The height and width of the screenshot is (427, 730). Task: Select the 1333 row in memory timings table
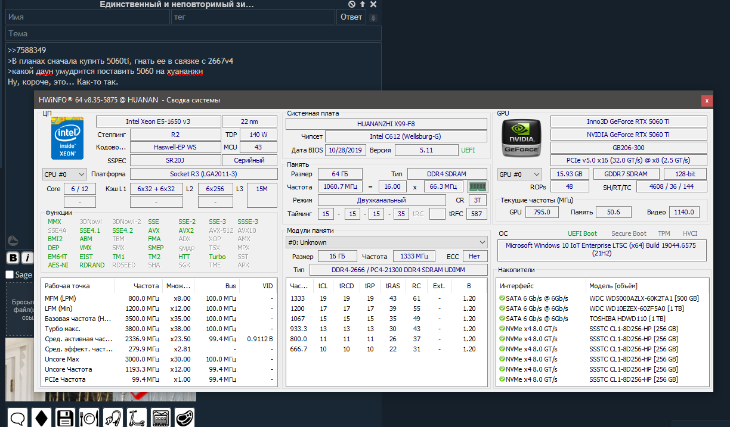click(386, 298)
